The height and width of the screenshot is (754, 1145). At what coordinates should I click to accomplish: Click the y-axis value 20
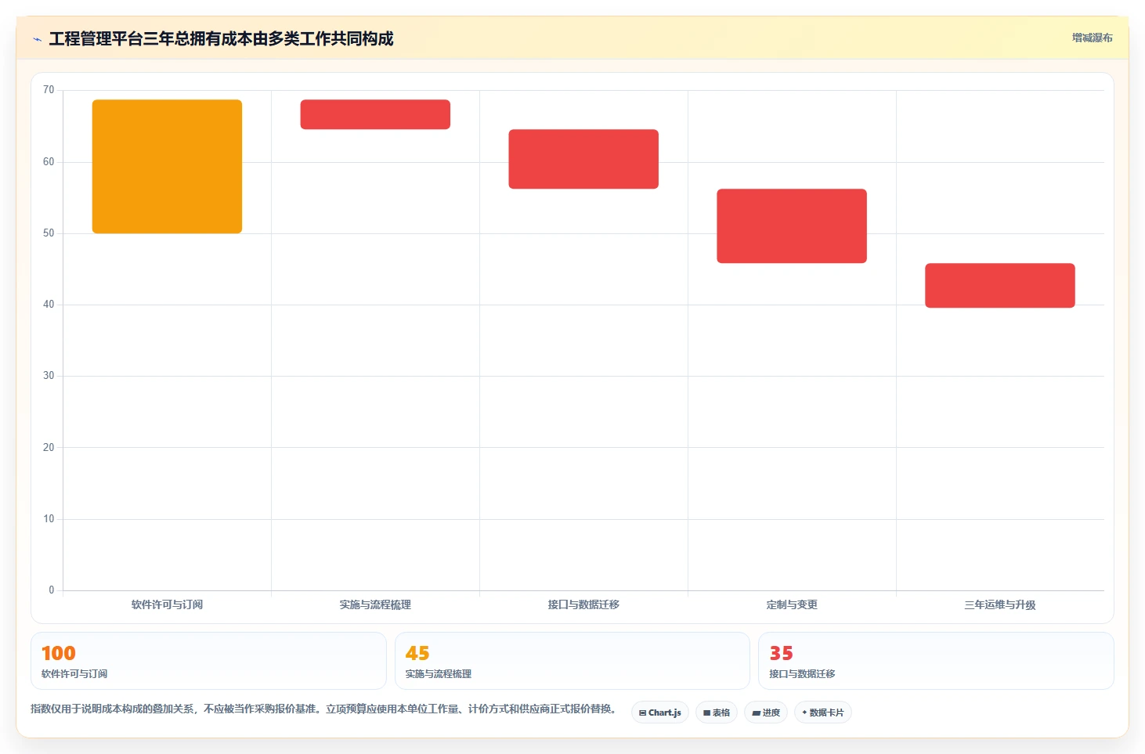(49, 448)
